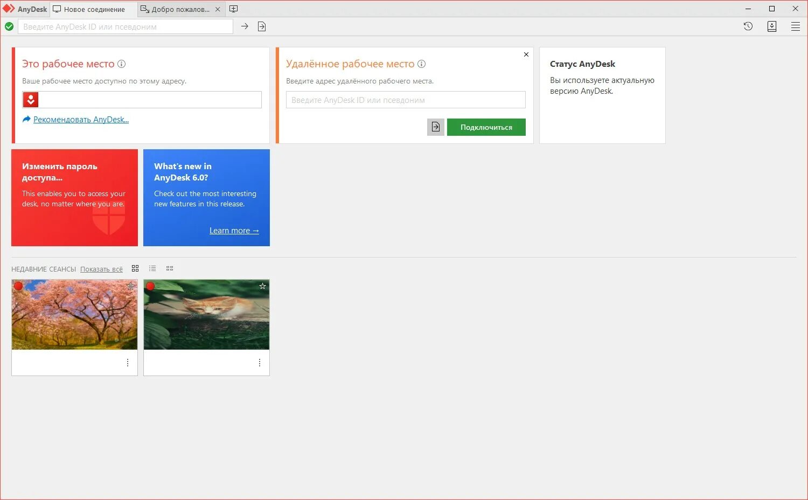The height and width of the screenshot is (500, 808).
Task: Open the Изменить пароль доступа red tile
Action: (x=74, y=198)
